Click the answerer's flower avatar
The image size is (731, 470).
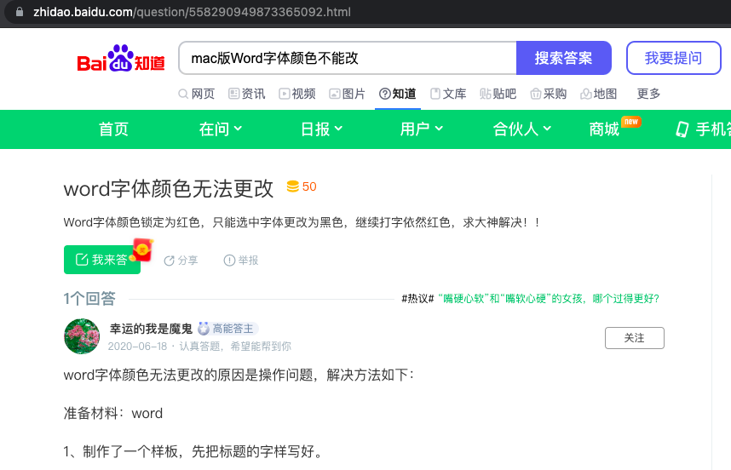82,336
